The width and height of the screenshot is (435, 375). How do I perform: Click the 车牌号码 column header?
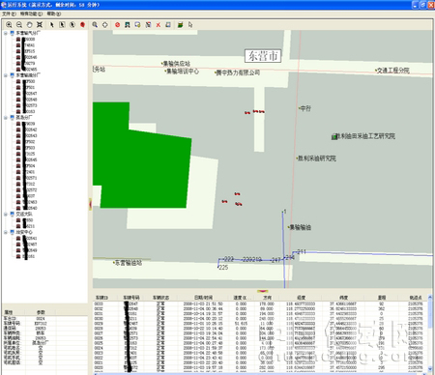coord(131,298)
